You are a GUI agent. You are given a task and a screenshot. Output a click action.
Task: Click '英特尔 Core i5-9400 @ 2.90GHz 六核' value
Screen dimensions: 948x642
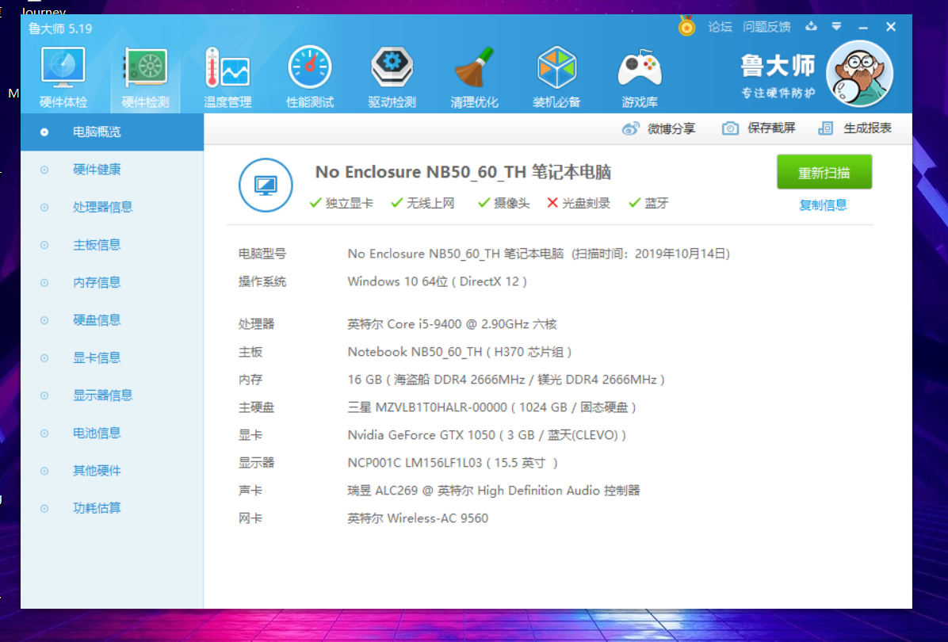(x=453, y=324)
